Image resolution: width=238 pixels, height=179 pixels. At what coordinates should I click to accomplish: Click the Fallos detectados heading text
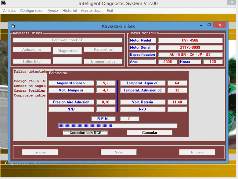[30, 72]
